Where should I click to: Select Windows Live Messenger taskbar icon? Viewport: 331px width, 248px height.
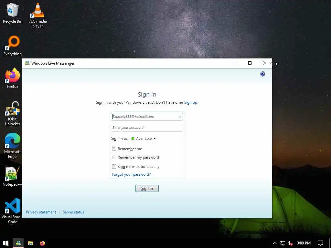[18, 243]
